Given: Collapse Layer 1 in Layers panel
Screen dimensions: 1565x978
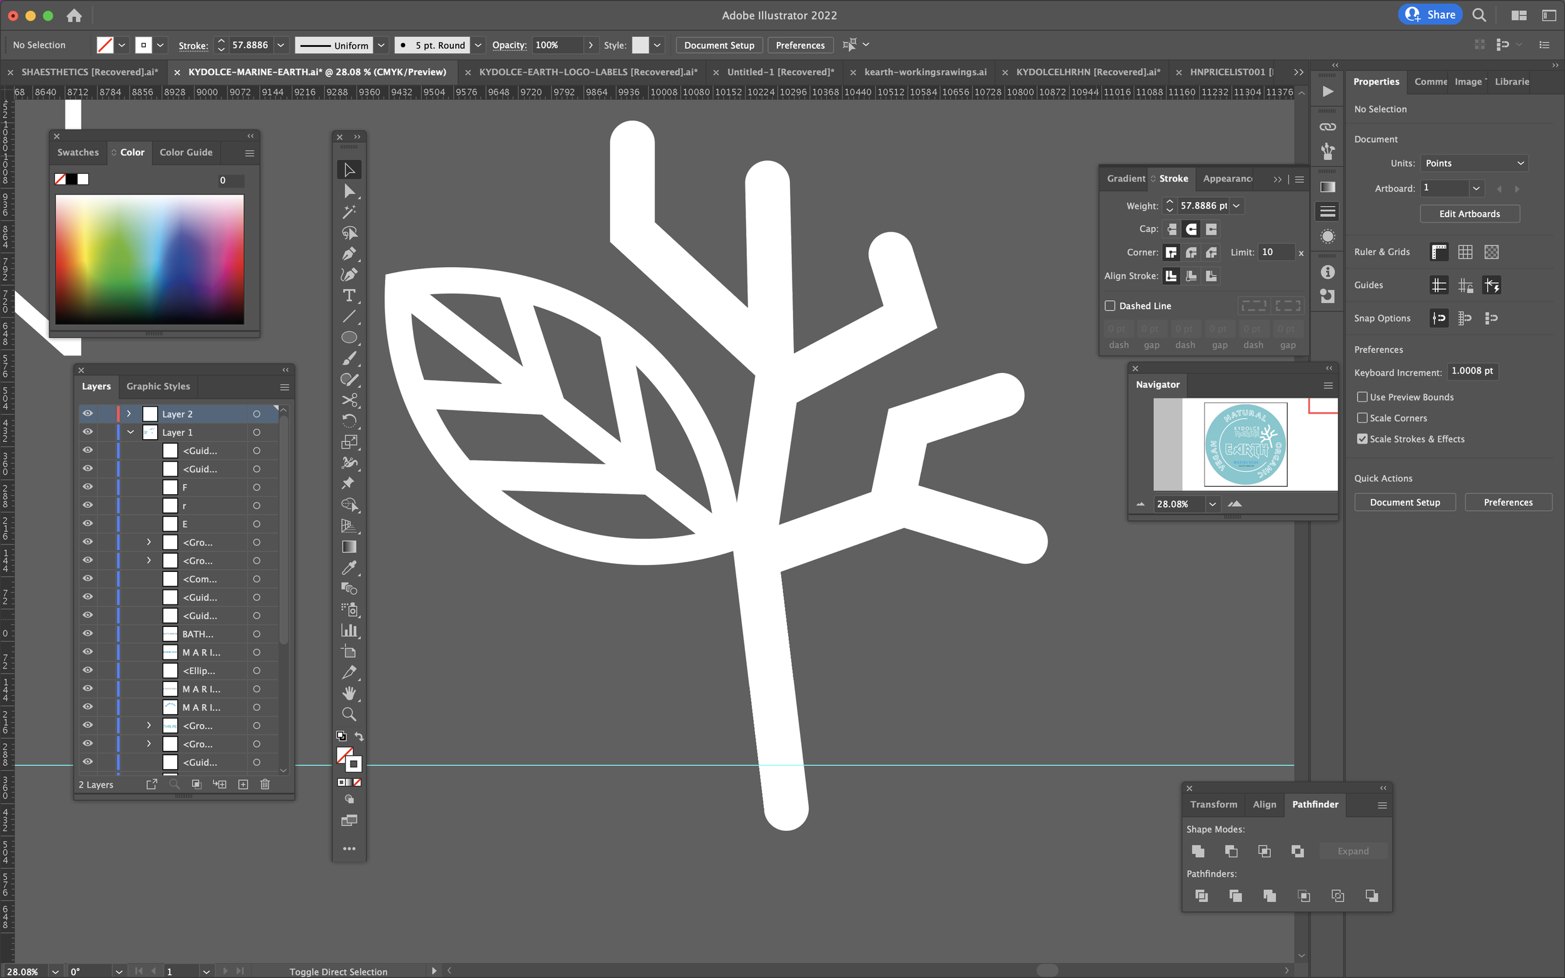Looking at the screenshot, I should pos(131,432).
